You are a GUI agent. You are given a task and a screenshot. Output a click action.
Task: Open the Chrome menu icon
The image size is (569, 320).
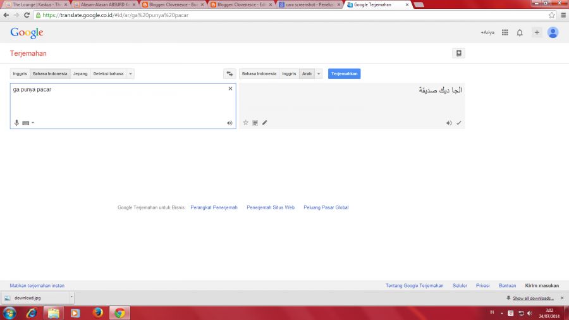(x=563, y=15)
